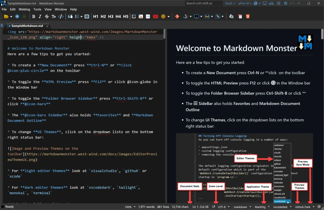This screenshot has width=324, height=210.
Task: Insert a code block
Action: [x=148, y=16]
